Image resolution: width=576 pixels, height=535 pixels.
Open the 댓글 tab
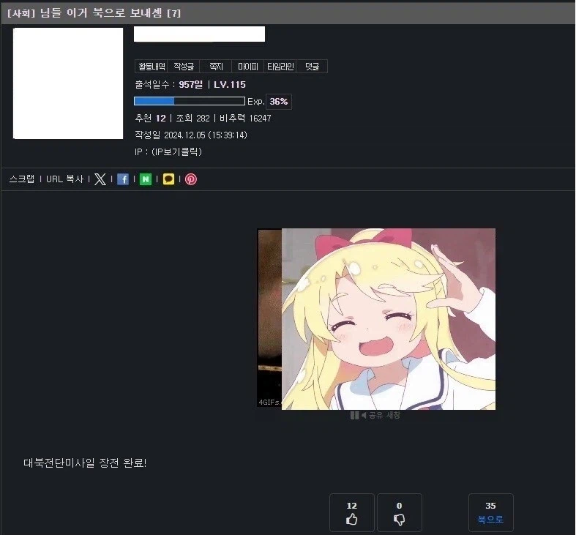point(313,67)
